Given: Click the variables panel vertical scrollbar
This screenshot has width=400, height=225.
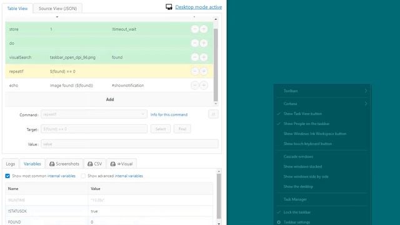Looking at the screenshot, I should click(219, 196).
